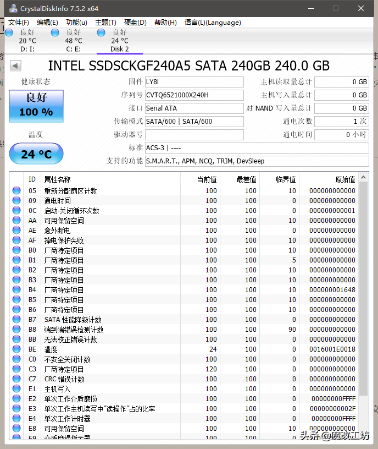Click the raw value 000000001648
The width and height of the screenshot is (378, 449).
click(x=332, y=290)
